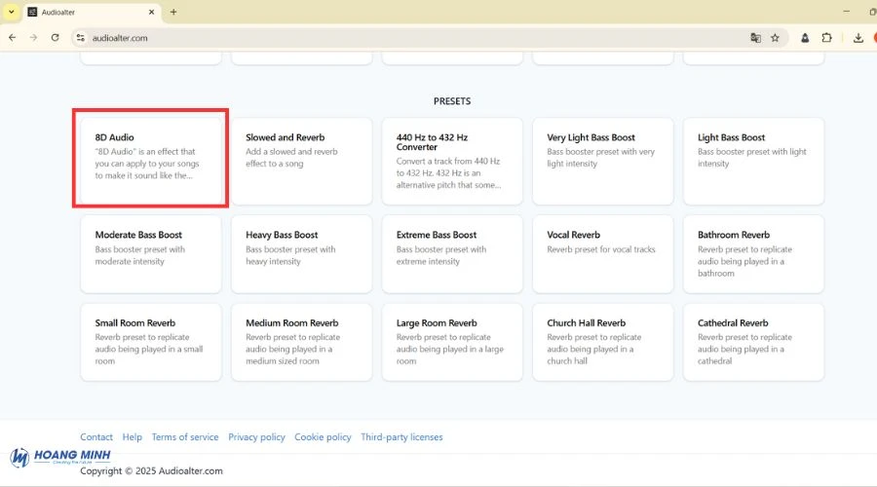Select the Moderate Bass Boost preset
Image resolution: width=877 pixels, height=487 pixels.
[150, 254]
